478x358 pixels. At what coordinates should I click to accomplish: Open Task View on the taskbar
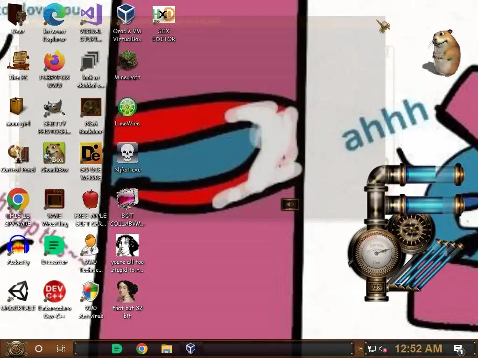(61, 349)
